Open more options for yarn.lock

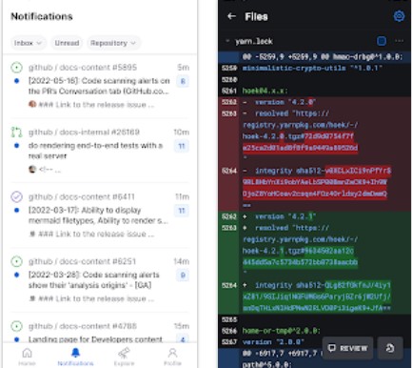(x=400, y=41)
